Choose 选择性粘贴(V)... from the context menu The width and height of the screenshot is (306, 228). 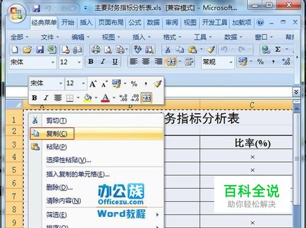click(96, 160)
